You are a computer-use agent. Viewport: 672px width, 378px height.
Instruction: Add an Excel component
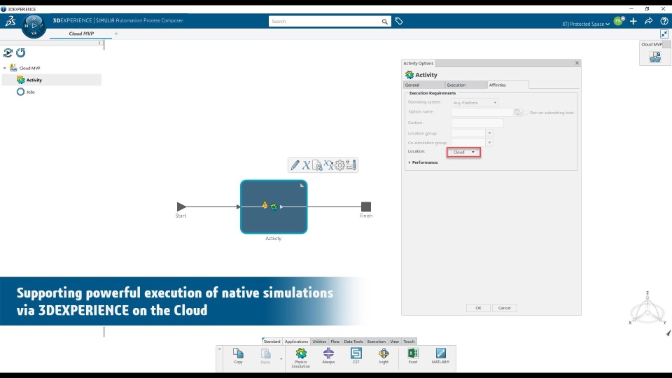click(x=413, y=356)
